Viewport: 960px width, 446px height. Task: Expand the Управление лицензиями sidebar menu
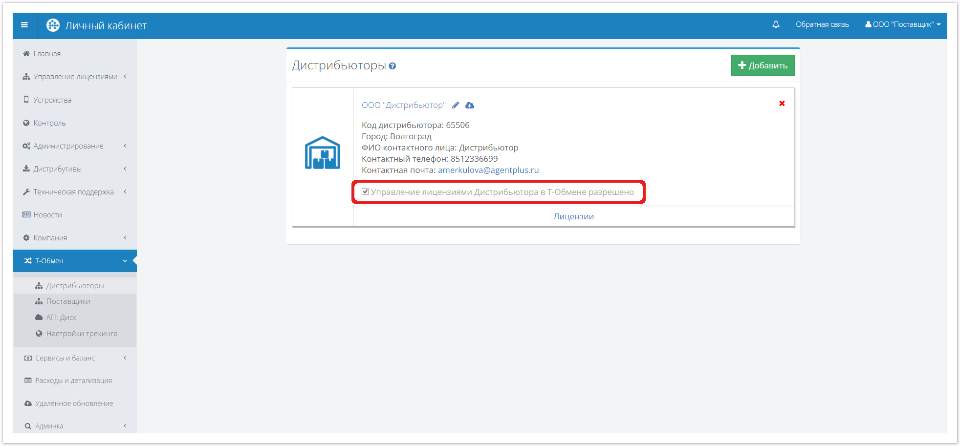tap(75, 77)
